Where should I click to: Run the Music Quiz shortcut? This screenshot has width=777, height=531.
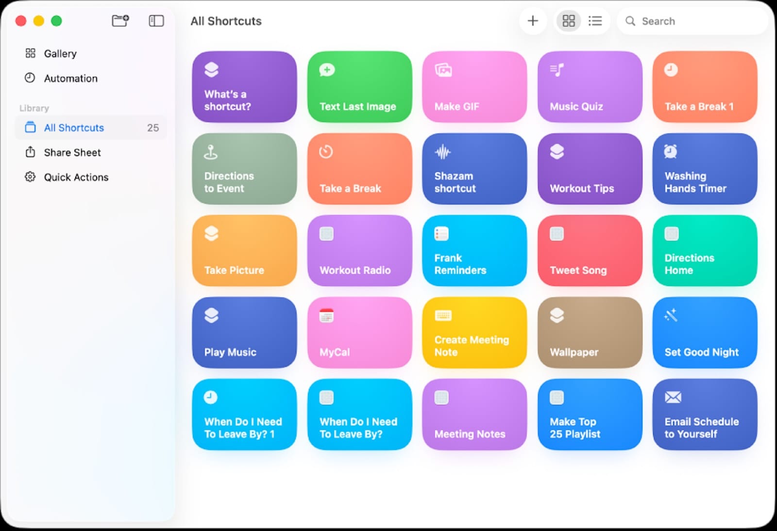pos(589,87)
